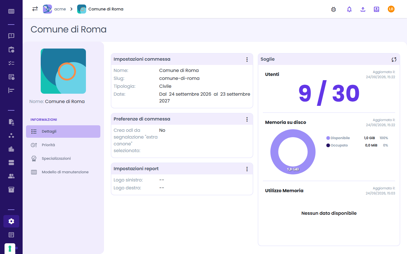Open Impostazioni commessa options menu

247,60
